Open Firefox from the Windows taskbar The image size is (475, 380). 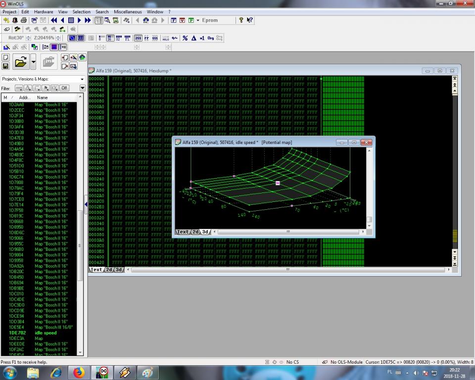pyautogui.click(x=79, y=373)
